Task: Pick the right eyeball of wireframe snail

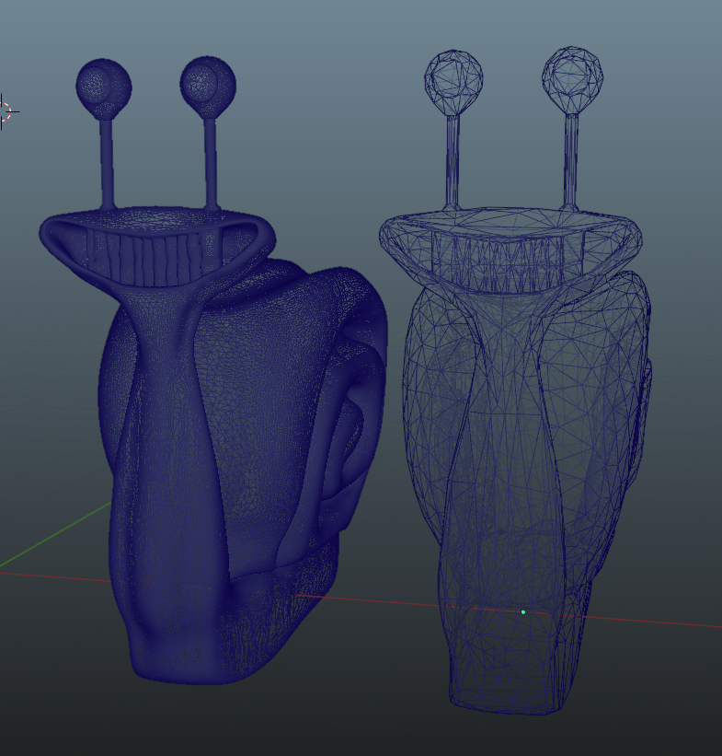Action: [572, 79]
